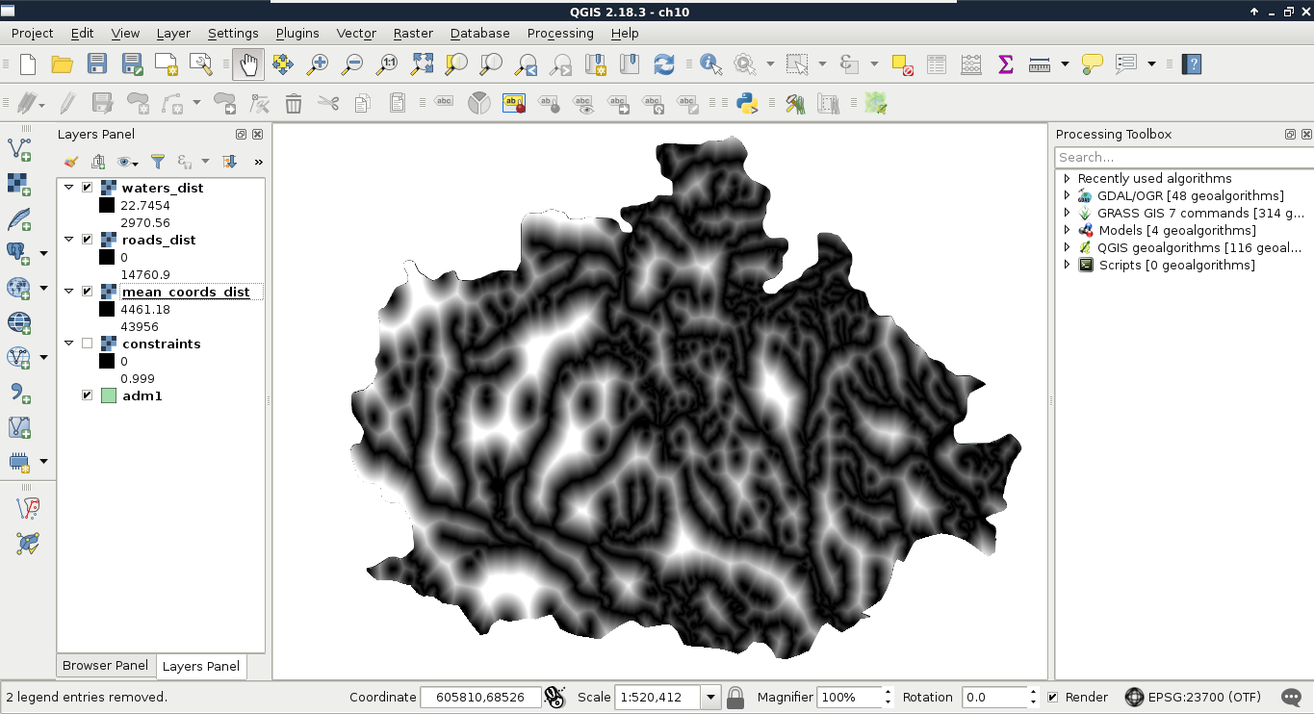The image size is (1314, 714).
Task: Open the Scale dropdown list
Action: click(x=711, y=697)
